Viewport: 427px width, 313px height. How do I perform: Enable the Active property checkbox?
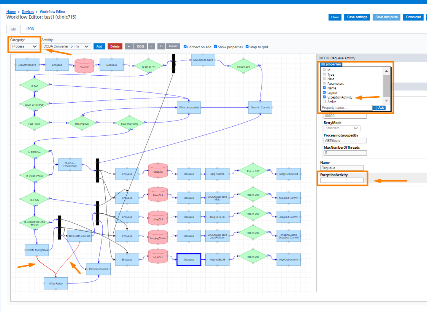click(324, 102)
